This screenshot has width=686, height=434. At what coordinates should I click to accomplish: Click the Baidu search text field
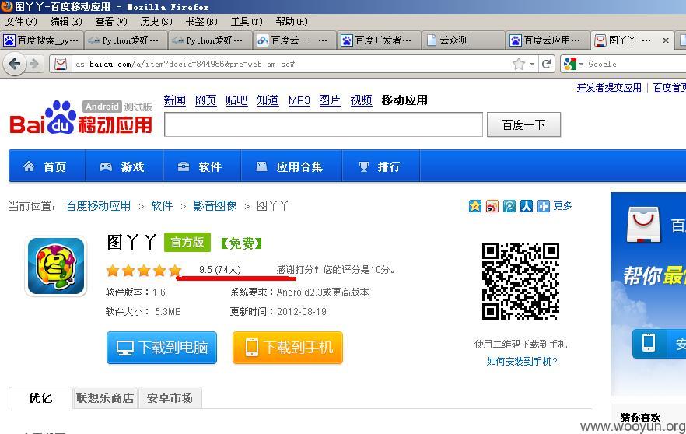pyautogui.click(x=324, y=124)
